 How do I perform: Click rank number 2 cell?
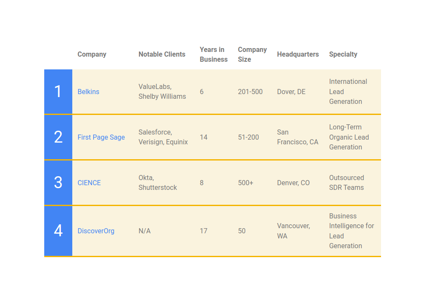pyautogui.click(x=58, y=138)
